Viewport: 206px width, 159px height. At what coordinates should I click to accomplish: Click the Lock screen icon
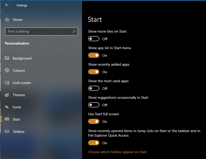tap(7, 83)
